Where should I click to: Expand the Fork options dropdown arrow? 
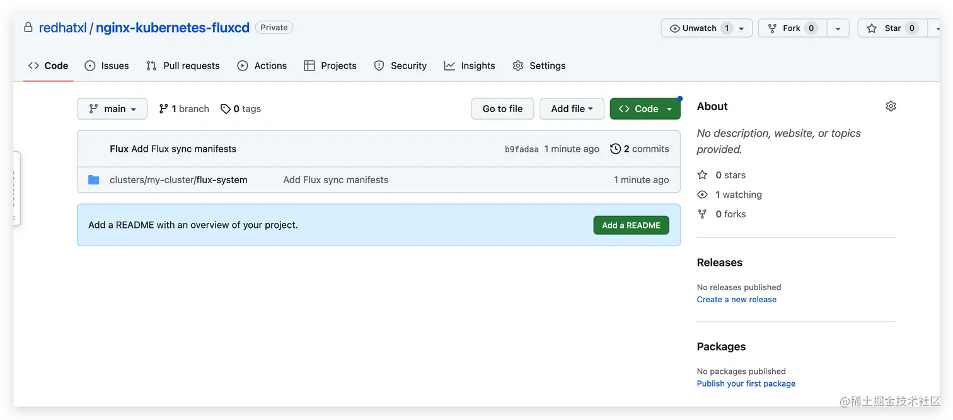coord(838,28)
